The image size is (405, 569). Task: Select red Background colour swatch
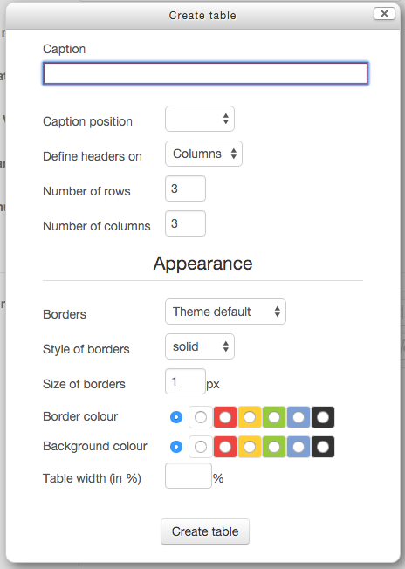(x=225, y=447)
